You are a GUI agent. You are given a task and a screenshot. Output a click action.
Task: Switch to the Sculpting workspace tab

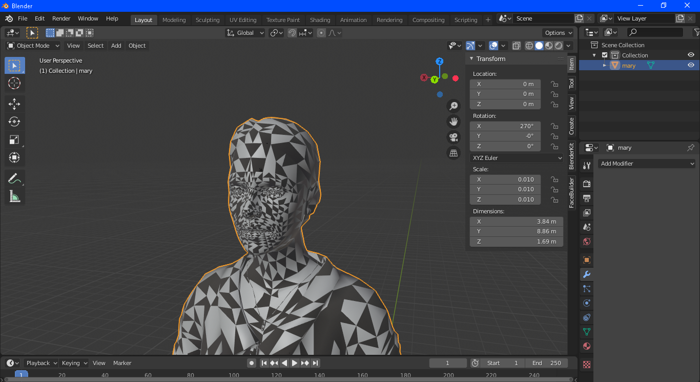click(208, 20)
